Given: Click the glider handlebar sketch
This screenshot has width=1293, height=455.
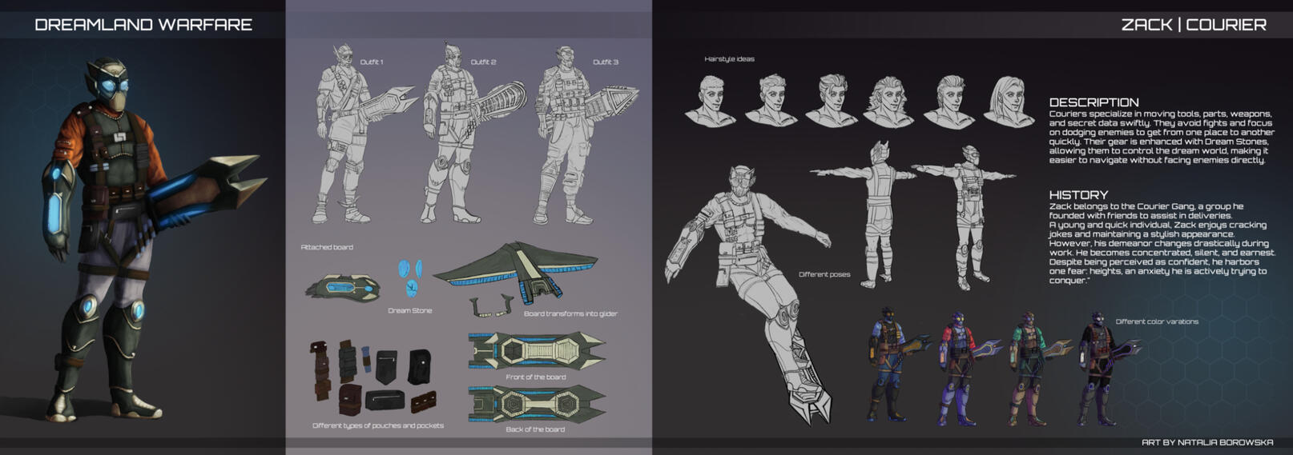Looking at the screenshot, I should pos(492,305).
